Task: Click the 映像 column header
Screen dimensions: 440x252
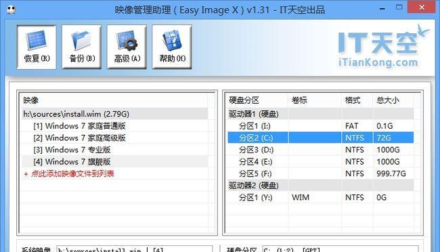Action: pyautogui.click(x=114, y=100)
